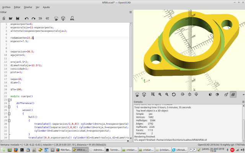View all of the 3D model
The image size is (245, 153).
153,94
